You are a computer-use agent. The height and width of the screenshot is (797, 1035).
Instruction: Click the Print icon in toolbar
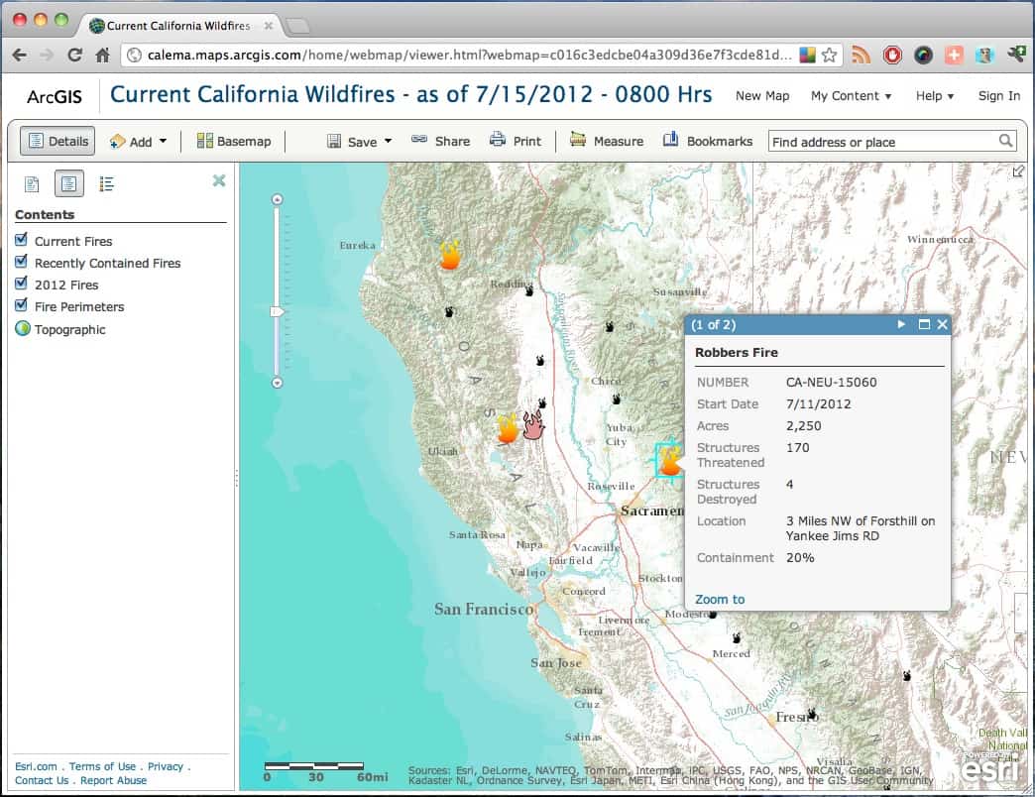click(498, 141)
